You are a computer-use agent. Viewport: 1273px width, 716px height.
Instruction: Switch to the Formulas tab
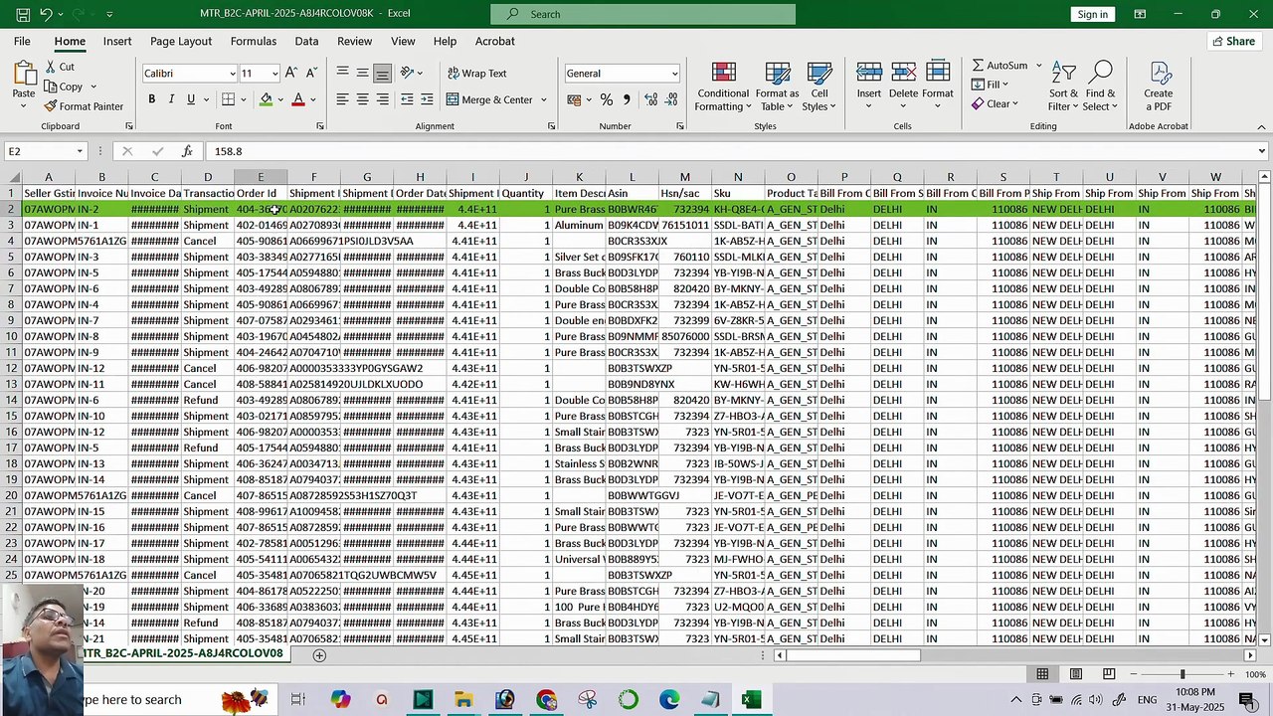coord(254,41)
